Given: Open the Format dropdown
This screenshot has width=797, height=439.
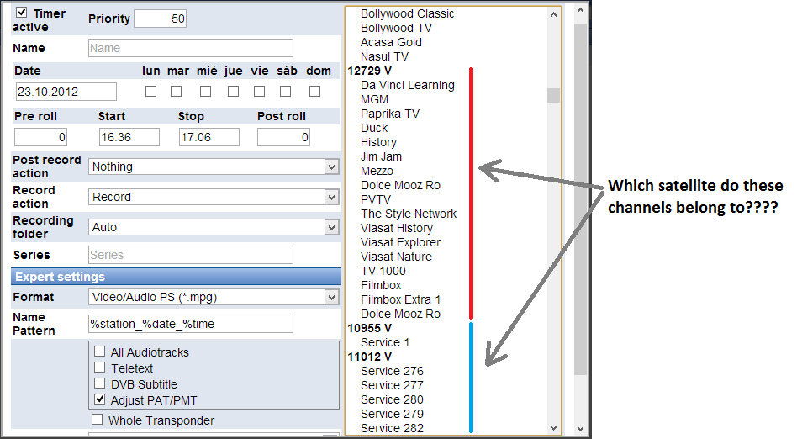Looking at the screenshot, I should (214, 297).
